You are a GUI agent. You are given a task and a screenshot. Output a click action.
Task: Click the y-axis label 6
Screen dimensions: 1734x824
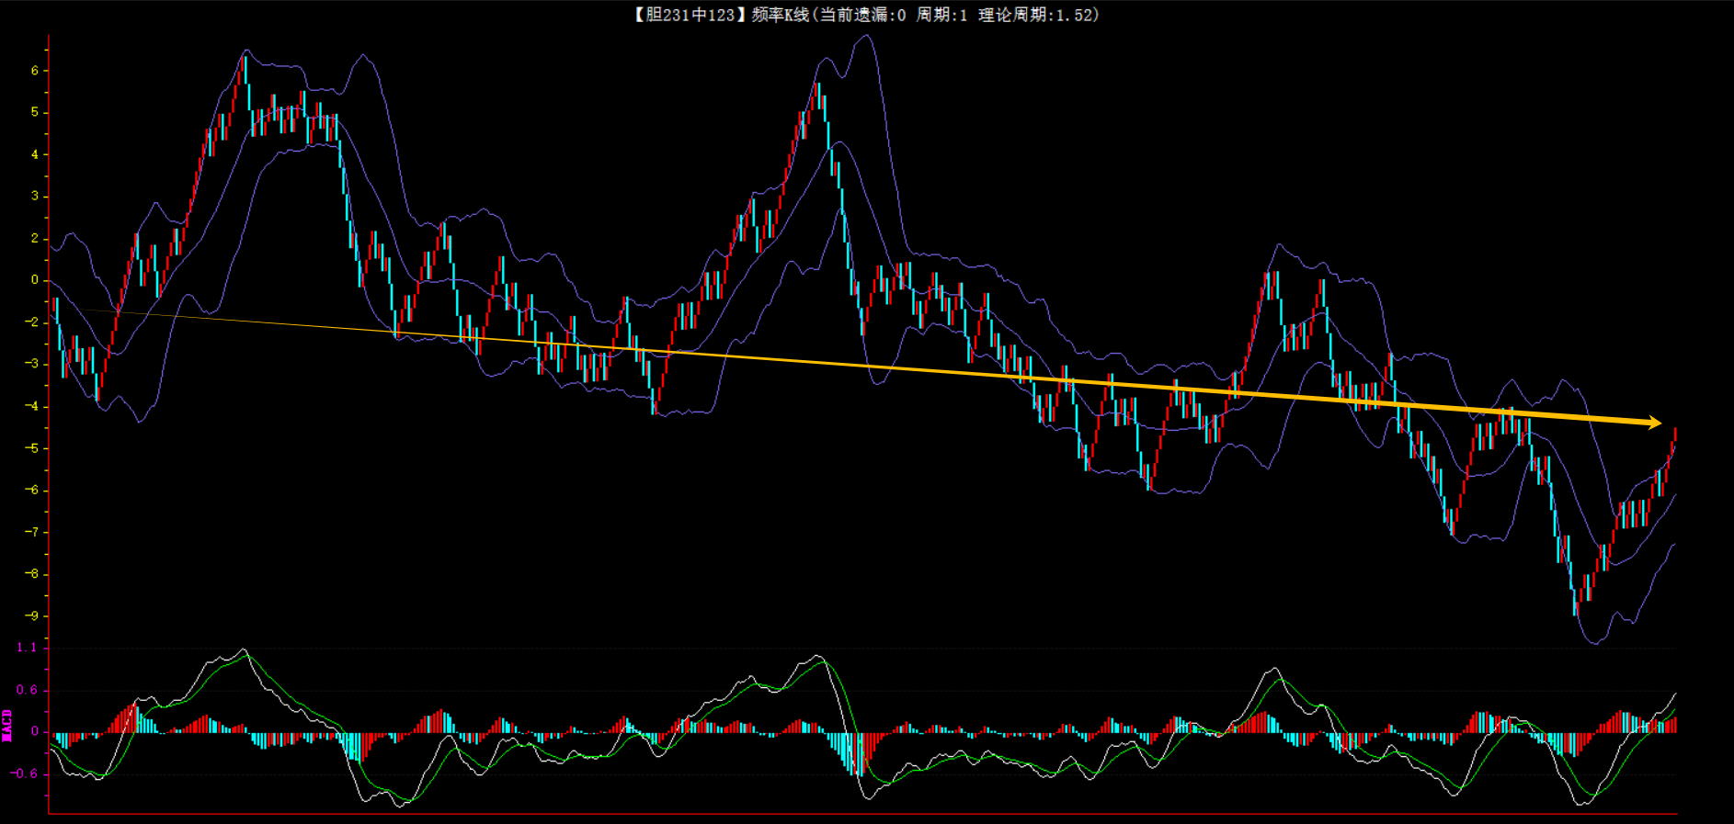click(35, 71)
